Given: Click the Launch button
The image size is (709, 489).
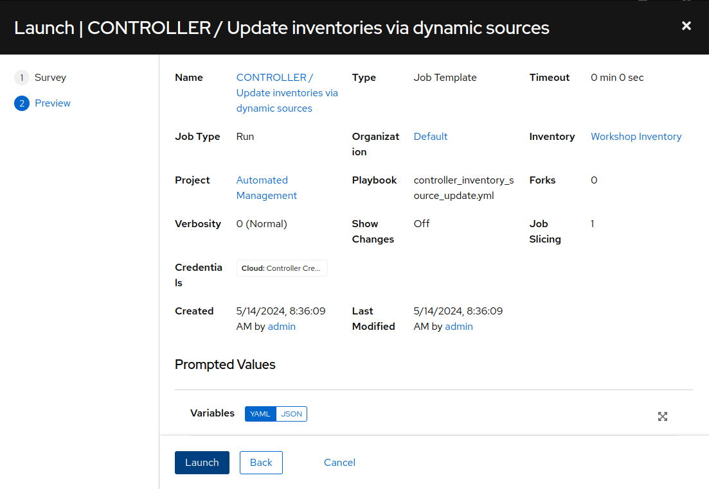Looking at the screenshot, I should [x=202, y=462].
